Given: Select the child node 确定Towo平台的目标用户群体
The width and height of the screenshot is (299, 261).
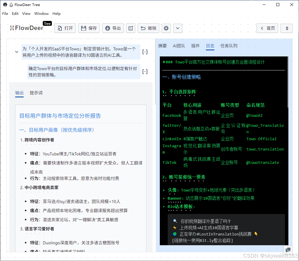Looking at the screenshot, I should (x=84, y=72).
